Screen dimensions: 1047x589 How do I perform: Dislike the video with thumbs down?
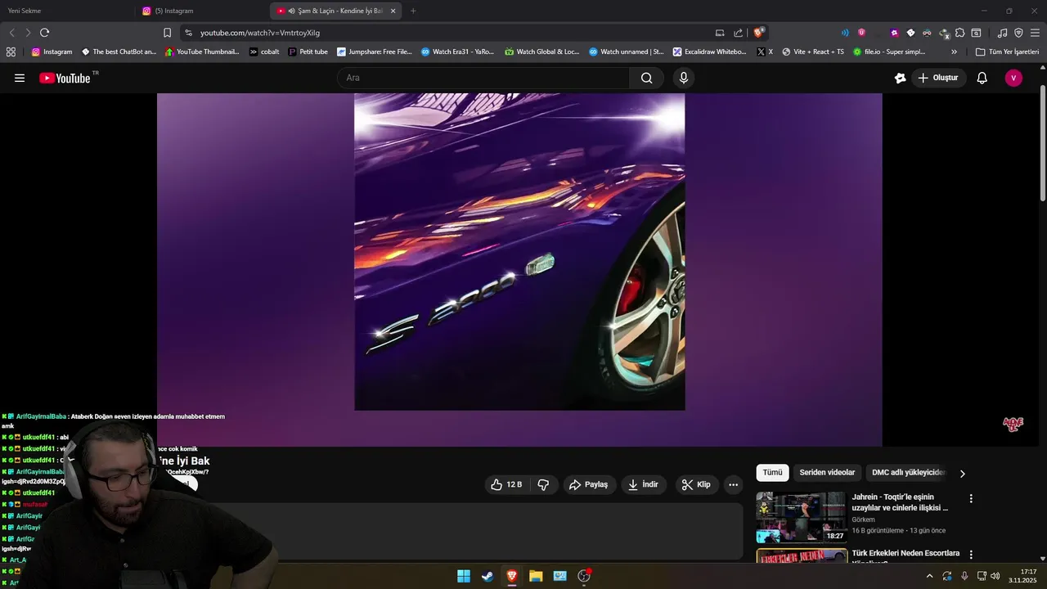(544, 484)
